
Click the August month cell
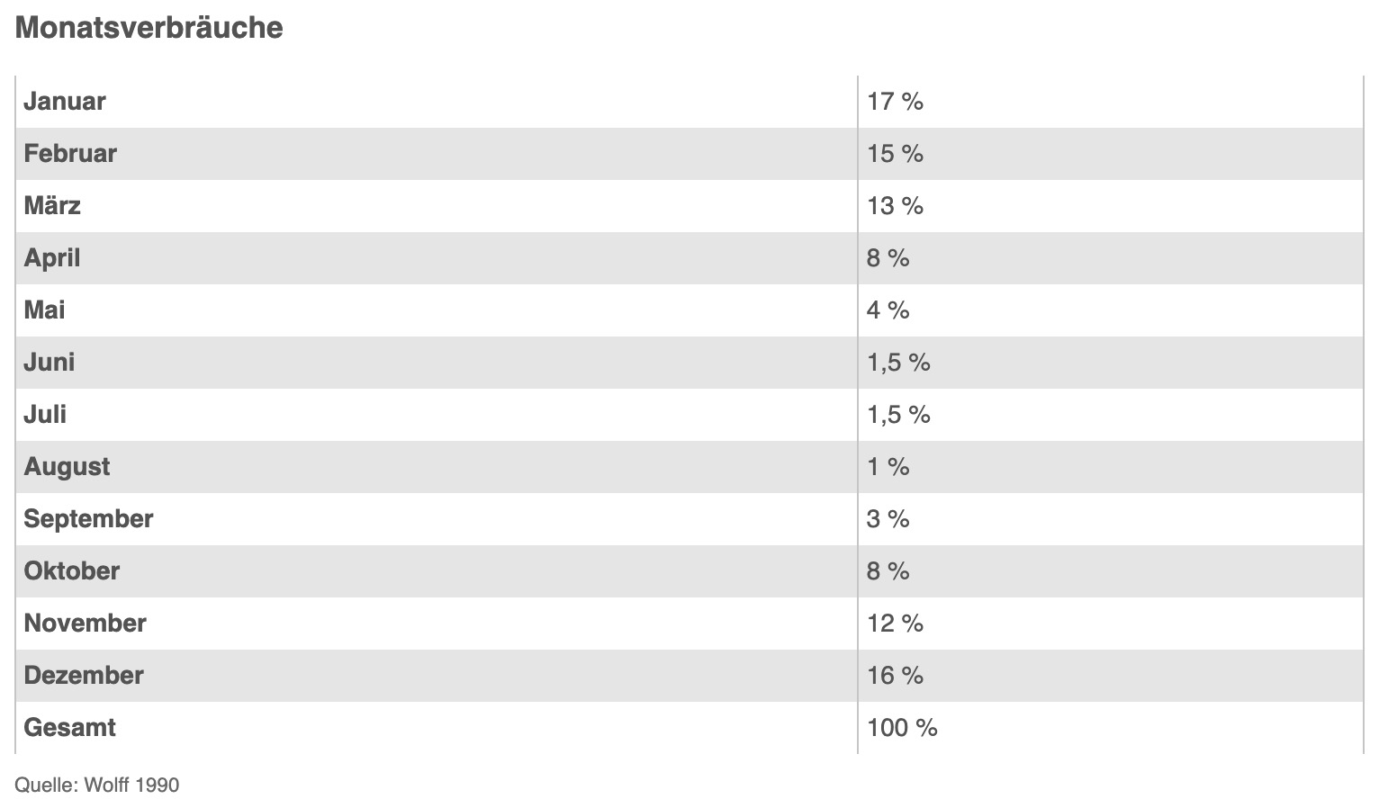coord(67,466)
